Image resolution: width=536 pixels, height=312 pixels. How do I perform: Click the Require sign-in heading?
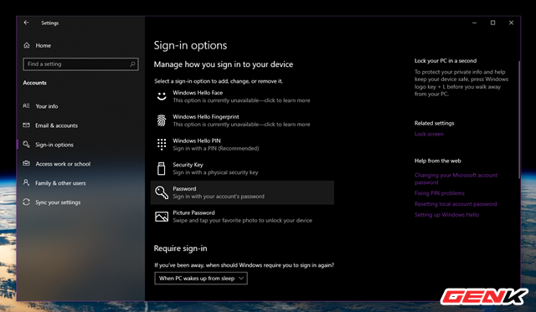[x=181, y=248]
